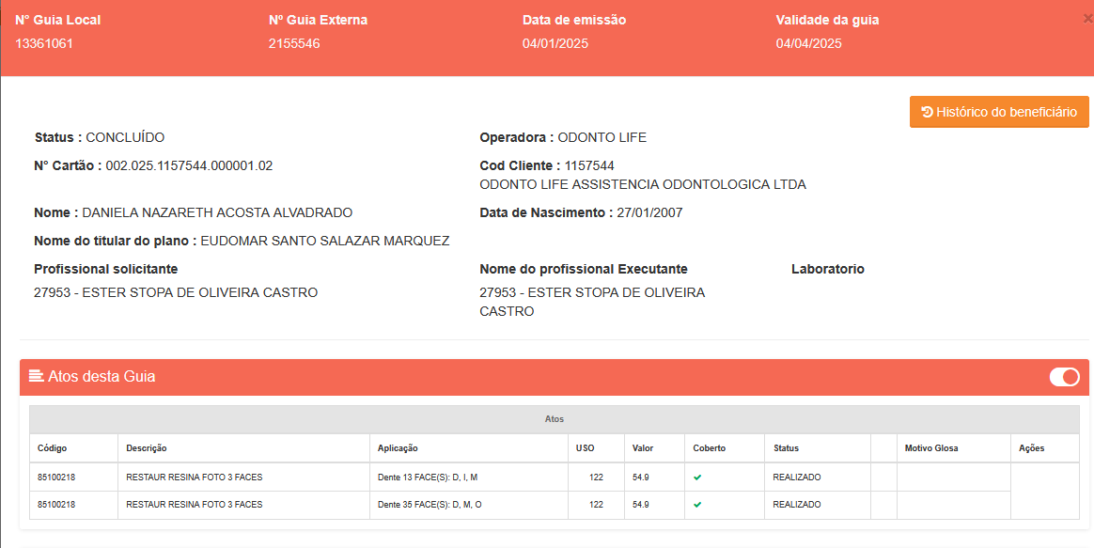The image size is (1094, 548).
Task: Click the name DANIELA NAZARETH ACOSTA ALVADRADO
Action: [x=217, y=213]
